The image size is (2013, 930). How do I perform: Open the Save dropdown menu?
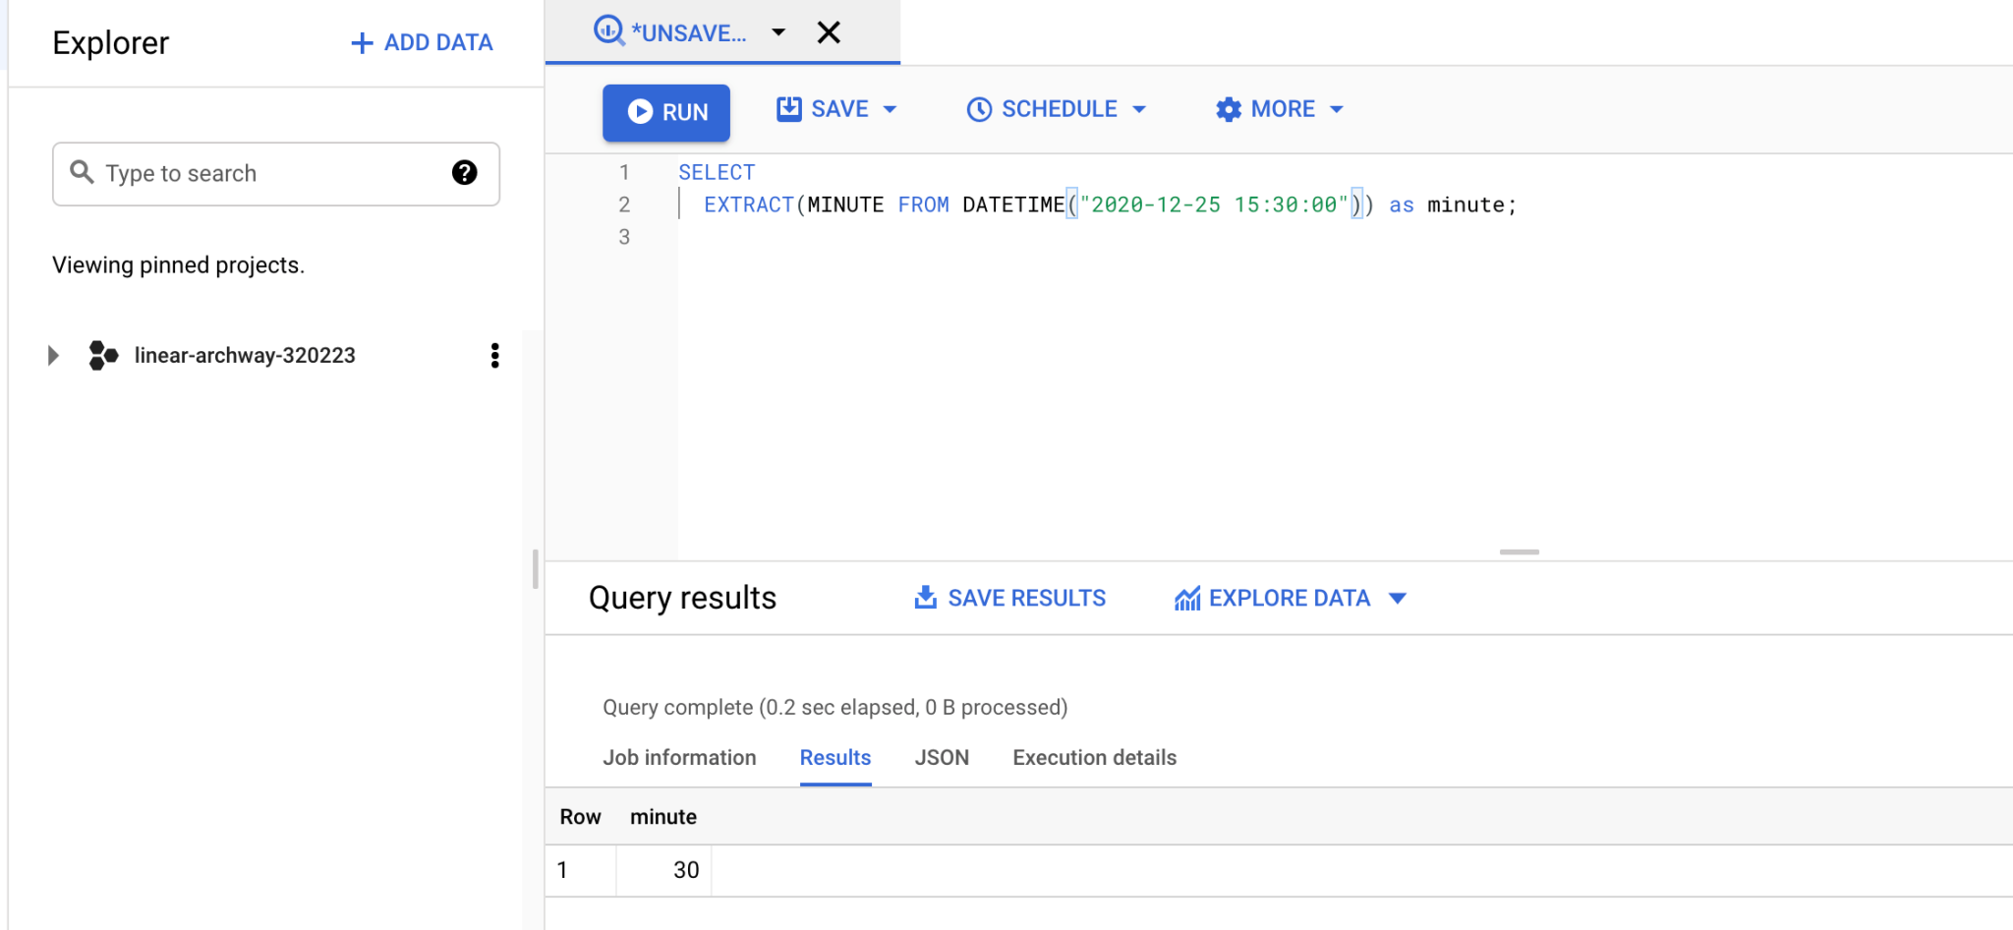(891, 109)
